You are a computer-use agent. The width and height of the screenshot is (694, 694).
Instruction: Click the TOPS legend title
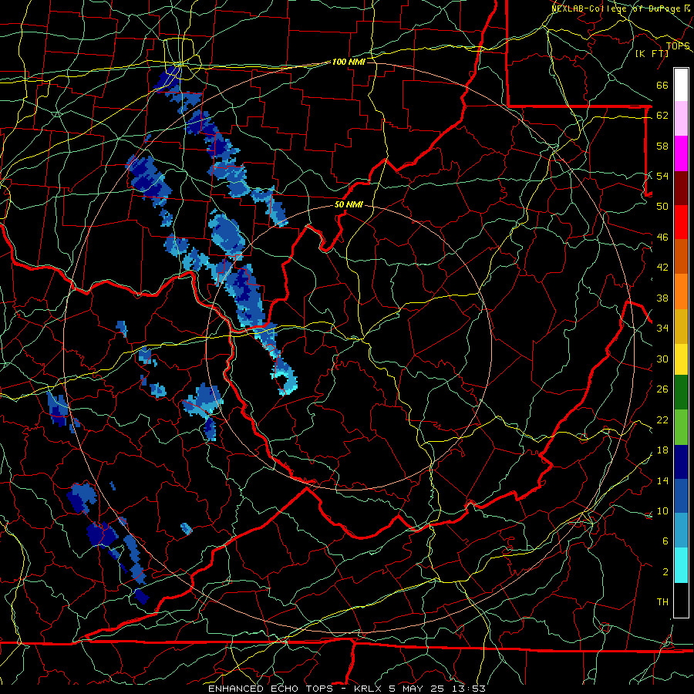pyautogui.click(x=678, y=46)
